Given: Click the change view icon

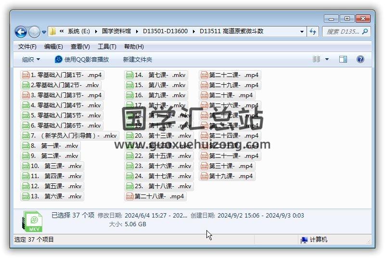Looking at the screenshot, I should (317, 59).
